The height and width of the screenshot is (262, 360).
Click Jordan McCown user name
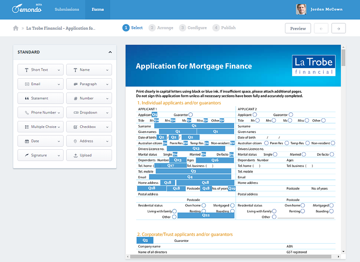(326, 10)
